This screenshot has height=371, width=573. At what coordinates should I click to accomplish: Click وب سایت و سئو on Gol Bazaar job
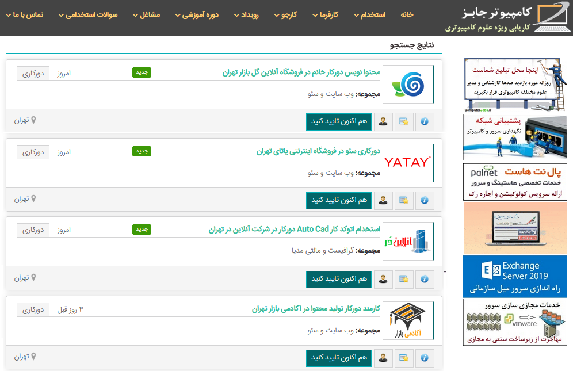coord(330,94)
